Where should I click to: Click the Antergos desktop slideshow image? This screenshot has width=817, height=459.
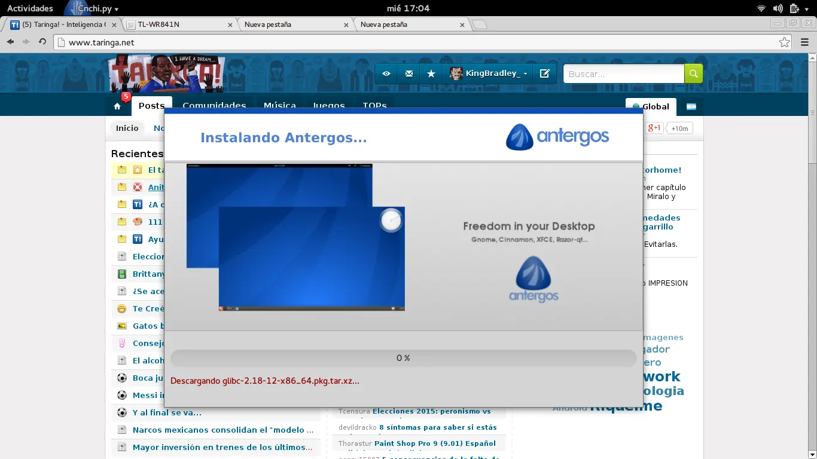click(x=295, y=238)
